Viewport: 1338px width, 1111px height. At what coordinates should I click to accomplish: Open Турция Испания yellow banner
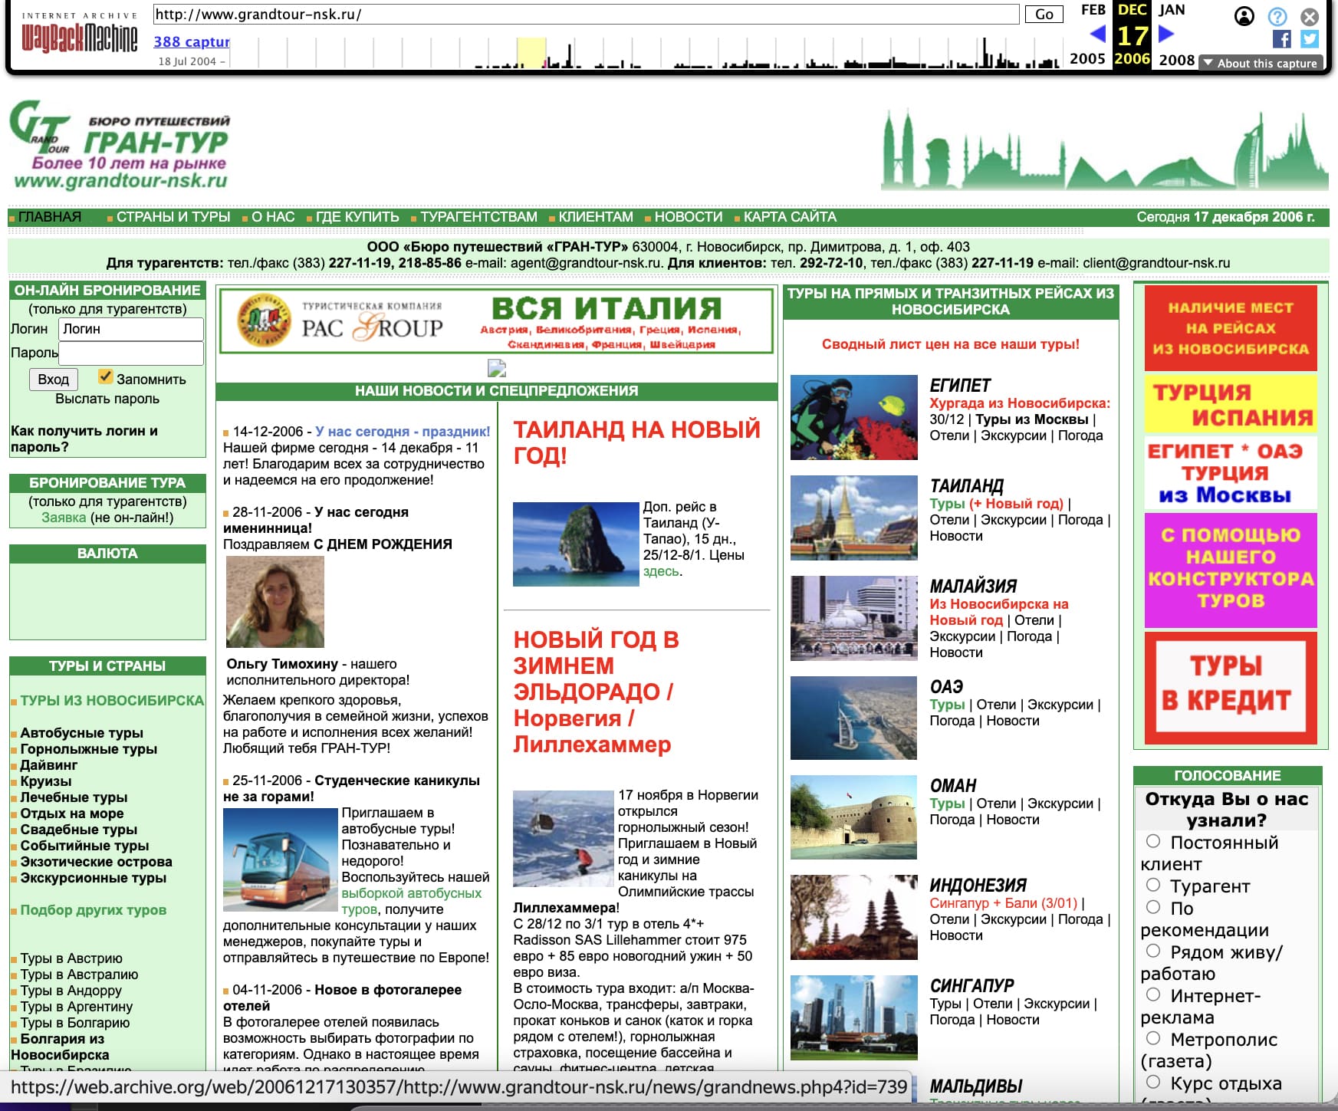[x=1231, y=404]
